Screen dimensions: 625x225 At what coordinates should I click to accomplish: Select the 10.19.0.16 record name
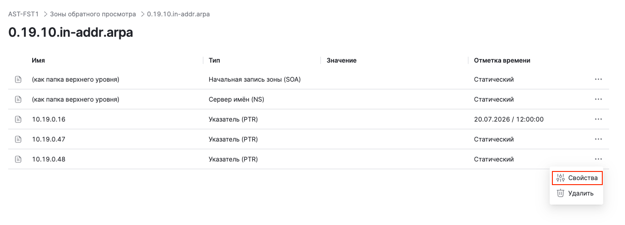pyautogui.click(x=49, y=119)
